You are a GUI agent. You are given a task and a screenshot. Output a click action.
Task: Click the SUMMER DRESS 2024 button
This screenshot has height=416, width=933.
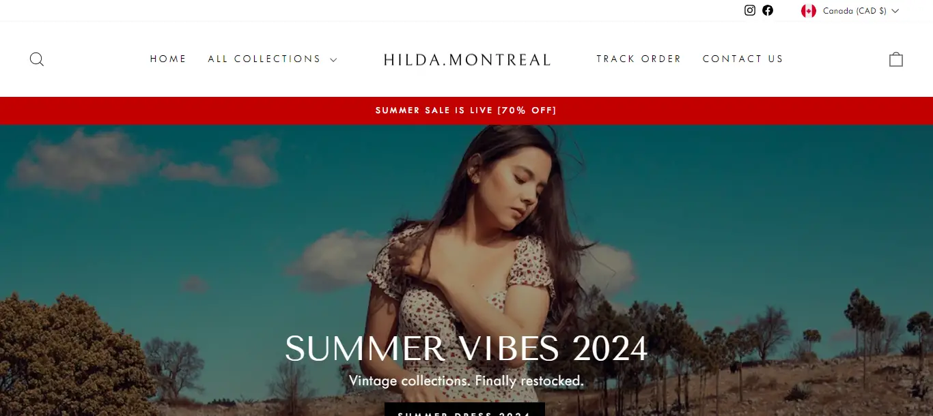(x=464, y=410)
